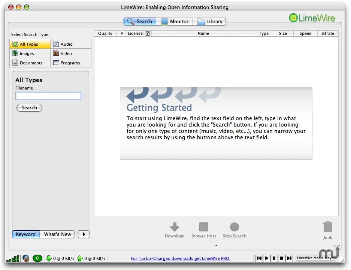The width and height of the screenshot is (351, 270).
Task: Click the Filename text field
Action: click(x=48, y=96)
